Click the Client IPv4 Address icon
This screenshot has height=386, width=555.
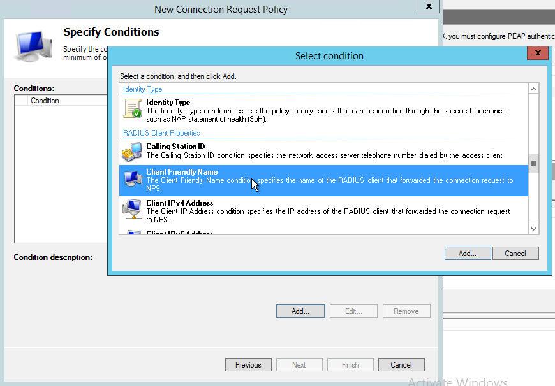[133, 208]
